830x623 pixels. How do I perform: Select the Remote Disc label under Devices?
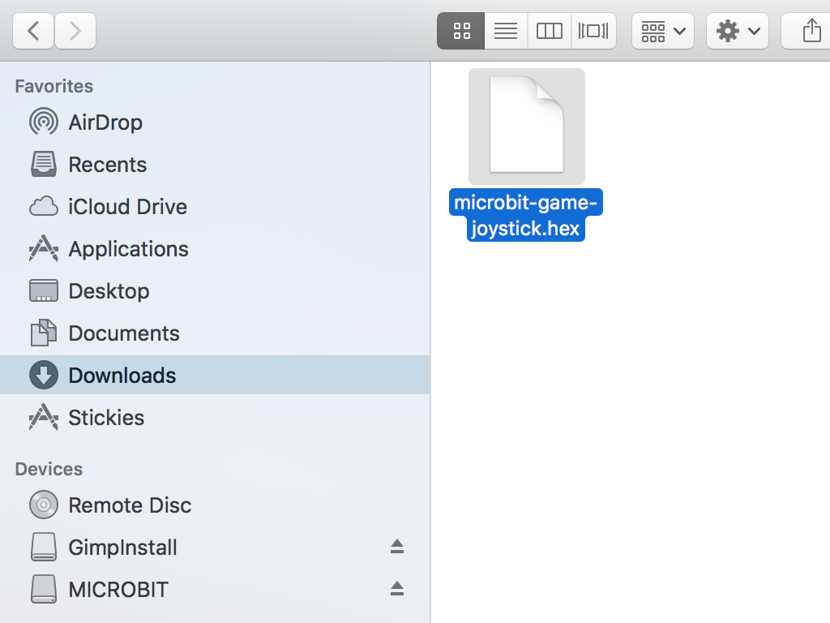[130, 505]
